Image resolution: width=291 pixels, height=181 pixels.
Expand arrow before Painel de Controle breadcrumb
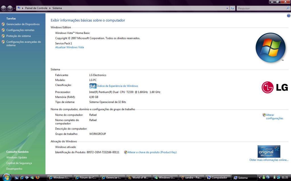pos(23,8)
